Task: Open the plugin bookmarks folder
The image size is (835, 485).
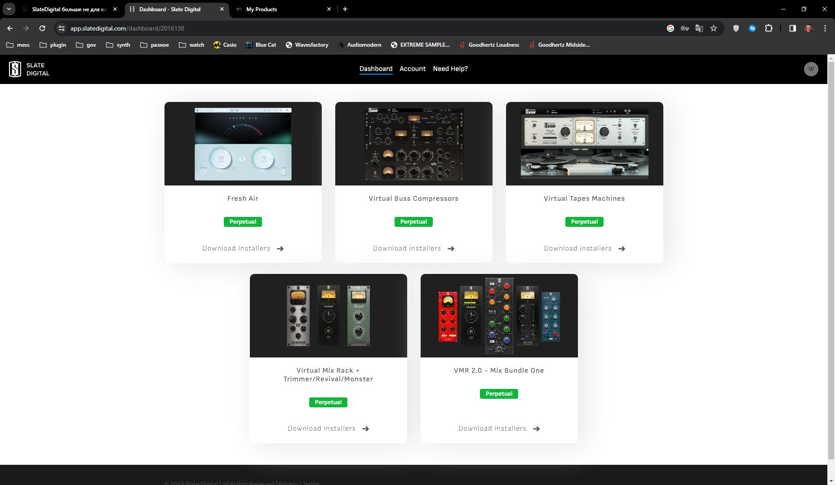Action: [x=53, y=45]
